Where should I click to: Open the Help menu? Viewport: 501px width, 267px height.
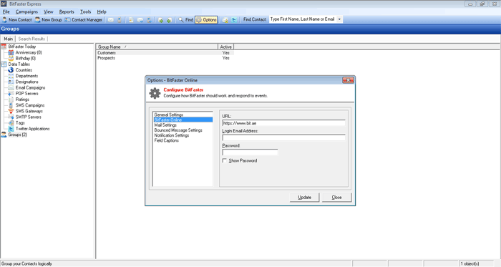point(102,12)
